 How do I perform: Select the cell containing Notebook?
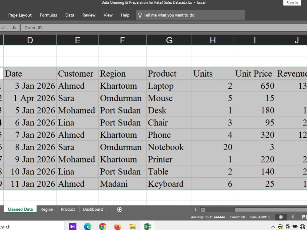[x=169, y=147]
